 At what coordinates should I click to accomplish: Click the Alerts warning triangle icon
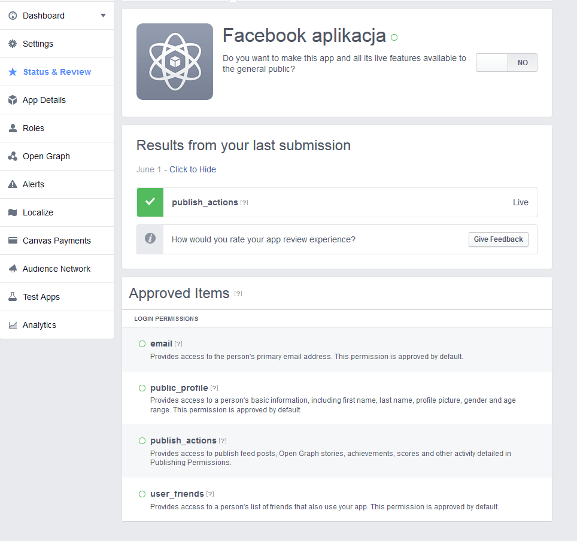(x=13, y=184)
